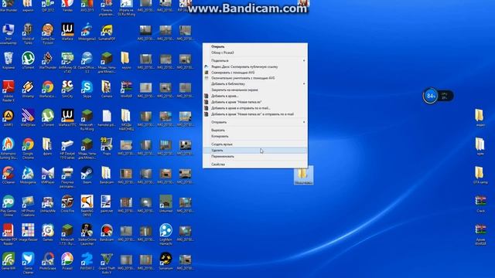The image size is (495, 278).
Task: Open the SimCity shortcut
Action: click(67, 90)
